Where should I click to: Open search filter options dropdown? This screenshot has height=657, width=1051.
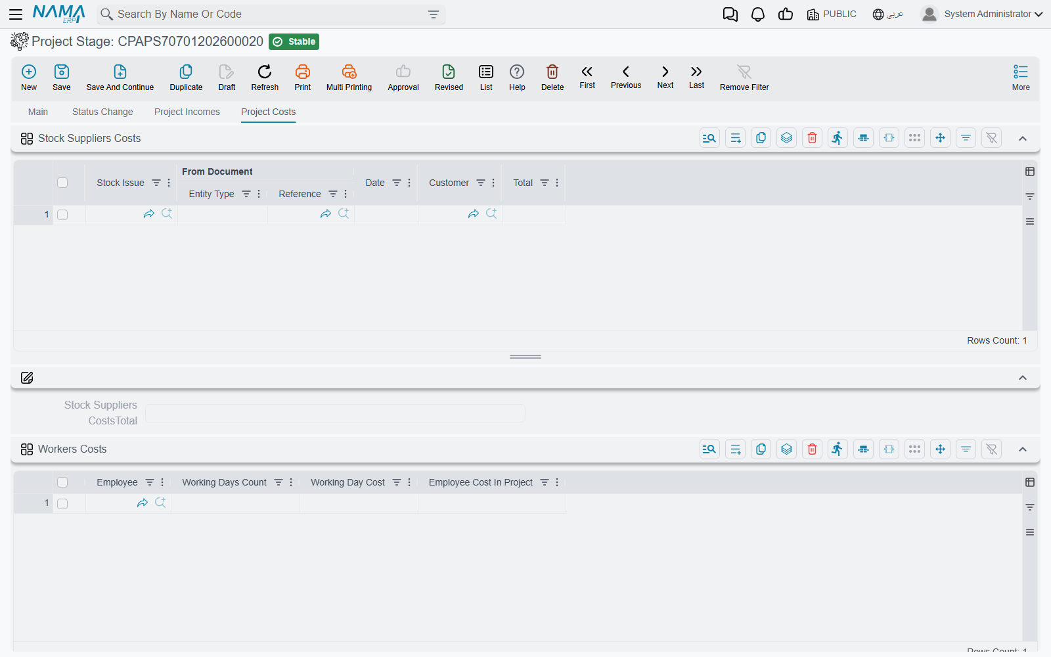(434, 14)
